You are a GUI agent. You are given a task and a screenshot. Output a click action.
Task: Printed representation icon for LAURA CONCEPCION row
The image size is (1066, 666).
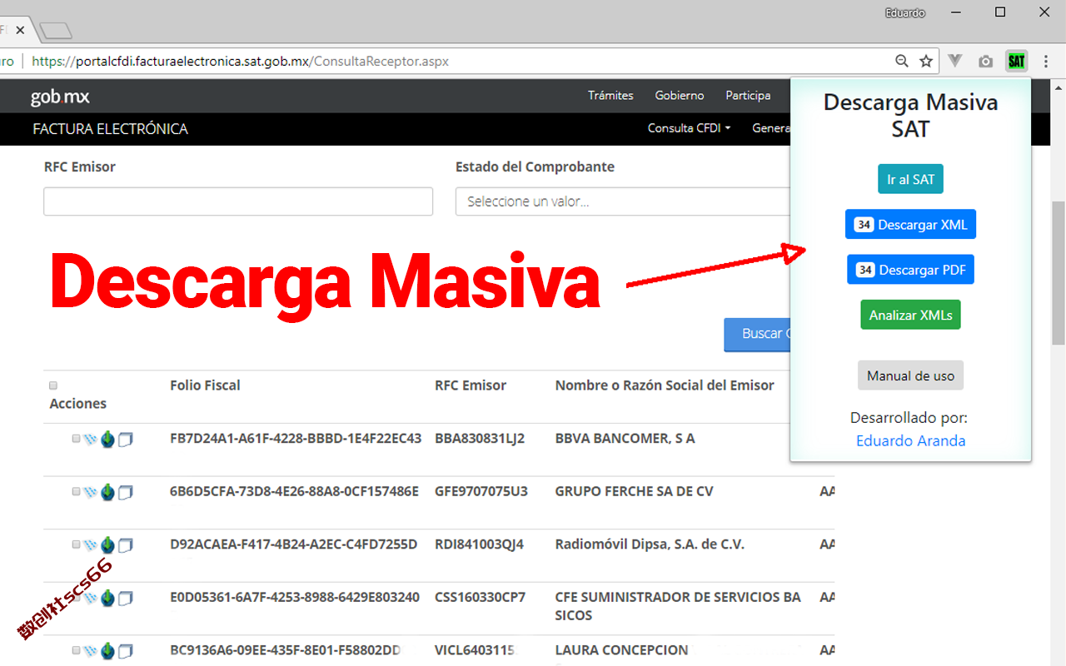point(125,651)
